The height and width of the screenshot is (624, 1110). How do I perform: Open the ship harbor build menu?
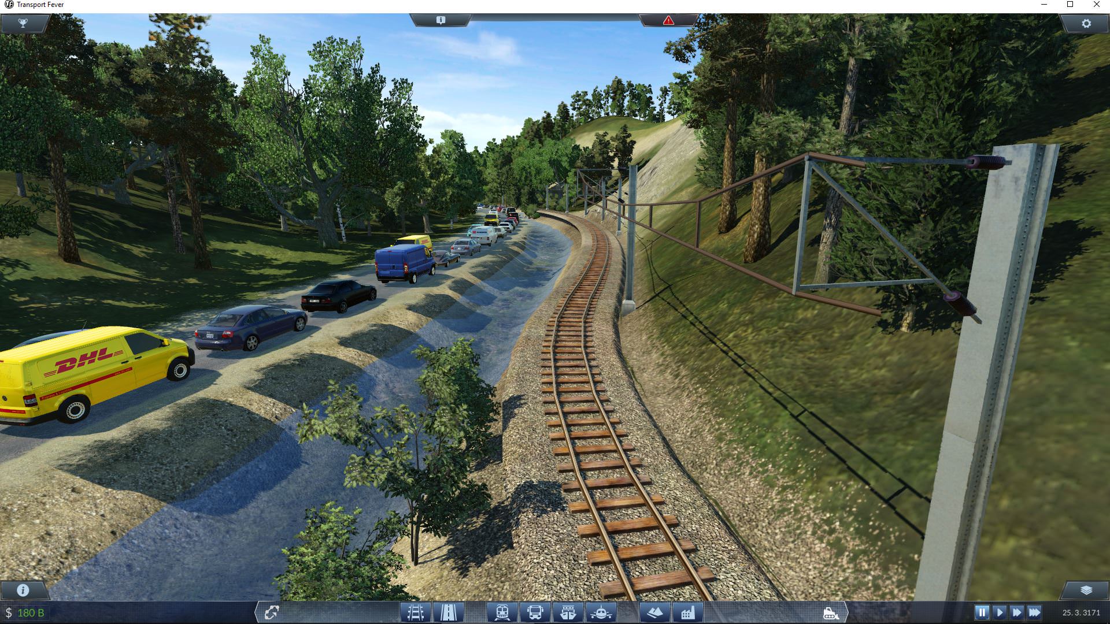[x=568, y=612]
